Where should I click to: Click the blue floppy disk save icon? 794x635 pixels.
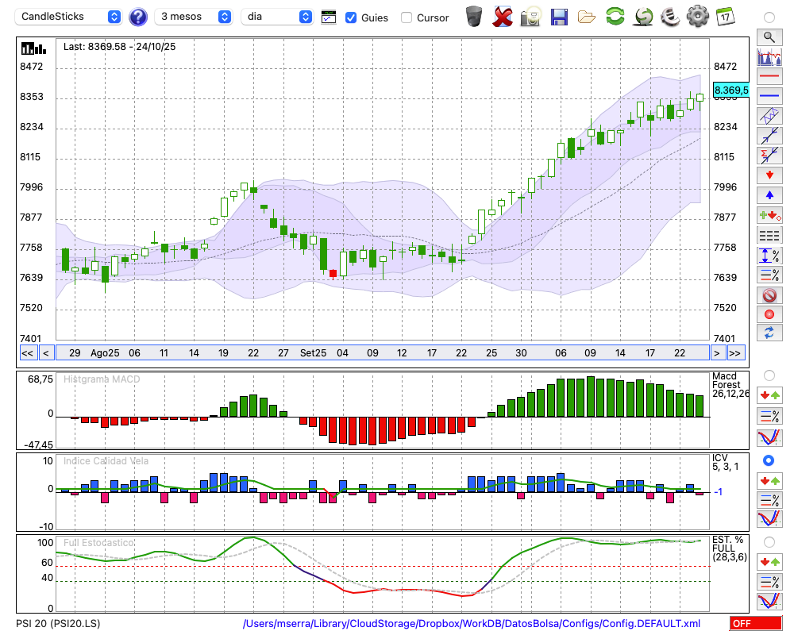(x=559, y=17)
